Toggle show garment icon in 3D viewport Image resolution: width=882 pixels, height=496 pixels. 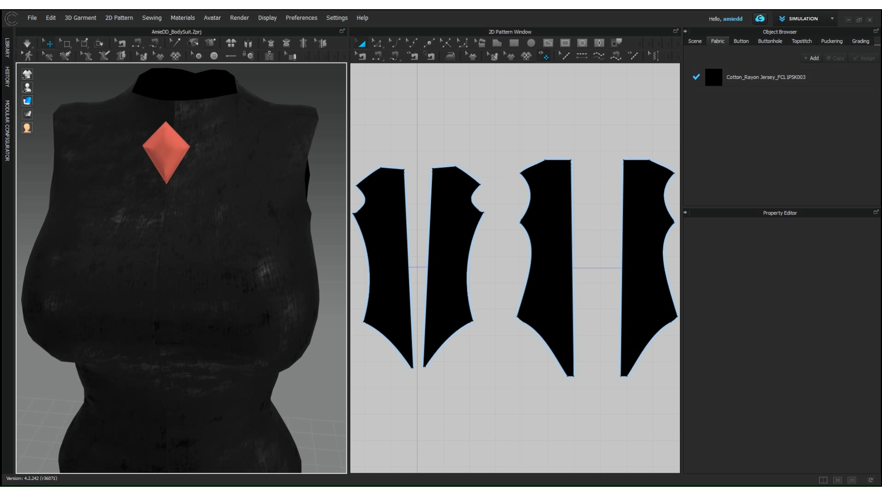click(x=27, y=74)
